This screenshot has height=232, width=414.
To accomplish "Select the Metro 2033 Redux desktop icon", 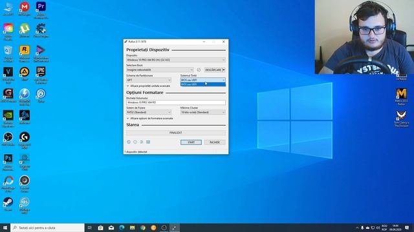I will click(401, 97).
